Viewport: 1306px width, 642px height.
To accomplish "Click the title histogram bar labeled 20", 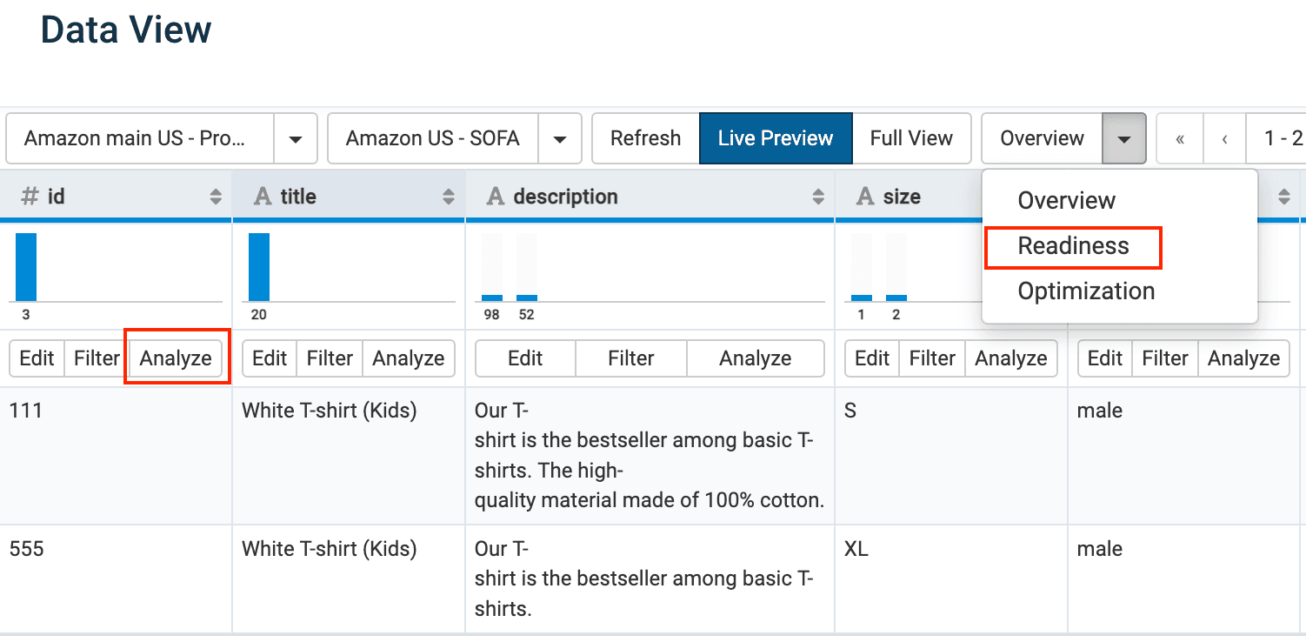I will (259, 267).
